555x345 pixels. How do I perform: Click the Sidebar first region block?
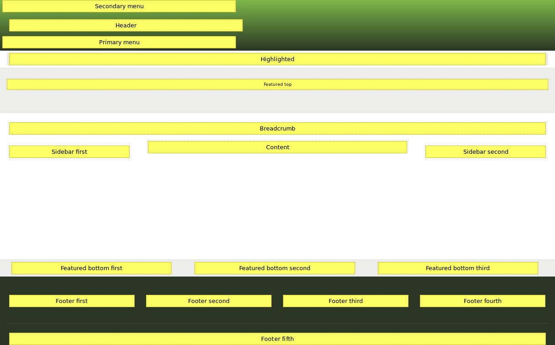tap(69, 152)
